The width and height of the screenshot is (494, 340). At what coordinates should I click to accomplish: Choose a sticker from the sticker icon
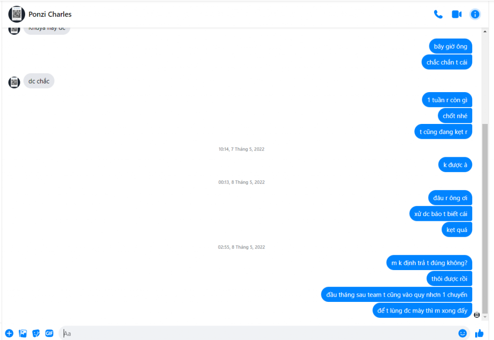click(x=36, y=333)
